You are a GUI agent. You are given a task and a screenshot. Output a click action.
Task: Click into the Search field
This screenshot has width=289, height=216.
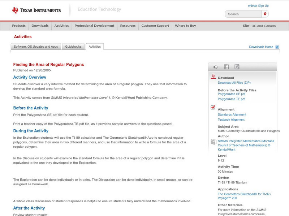(x=243, y=14)
